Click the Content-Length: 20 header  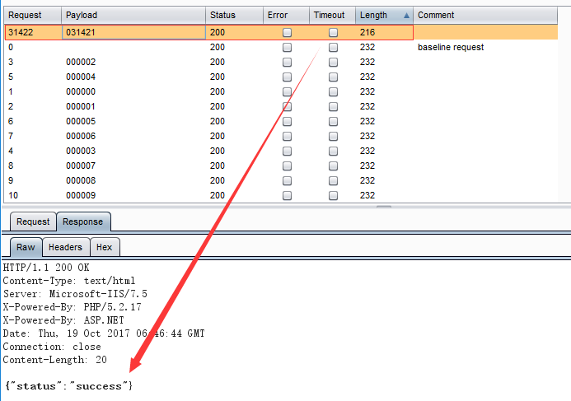click(55, 360)
